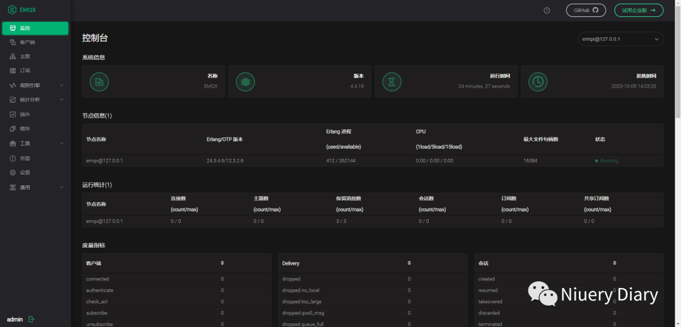The image size is (681, 327).
Task: Click the clock icon on 系统时间 card
Action: (x=538, y=81)
